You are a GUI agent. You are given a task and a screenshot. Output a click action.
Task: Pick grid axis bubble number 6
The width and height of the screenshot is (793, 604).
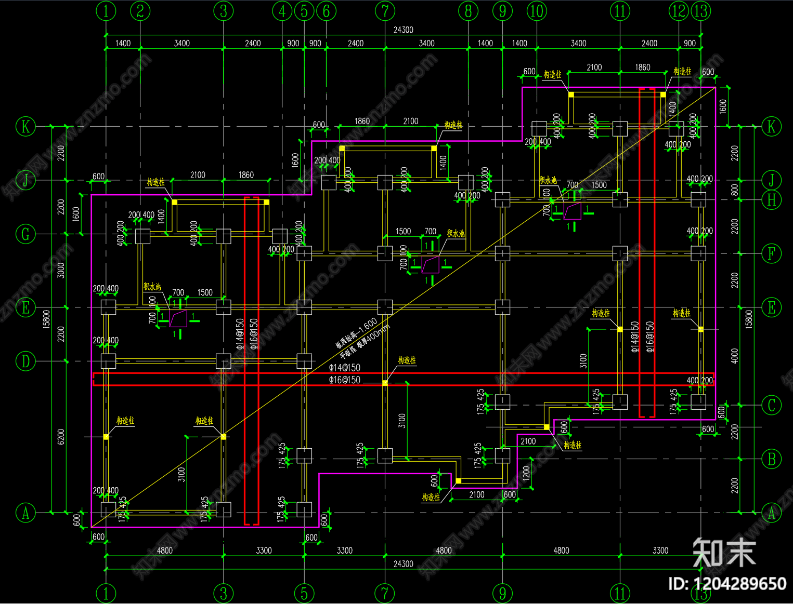327,11
